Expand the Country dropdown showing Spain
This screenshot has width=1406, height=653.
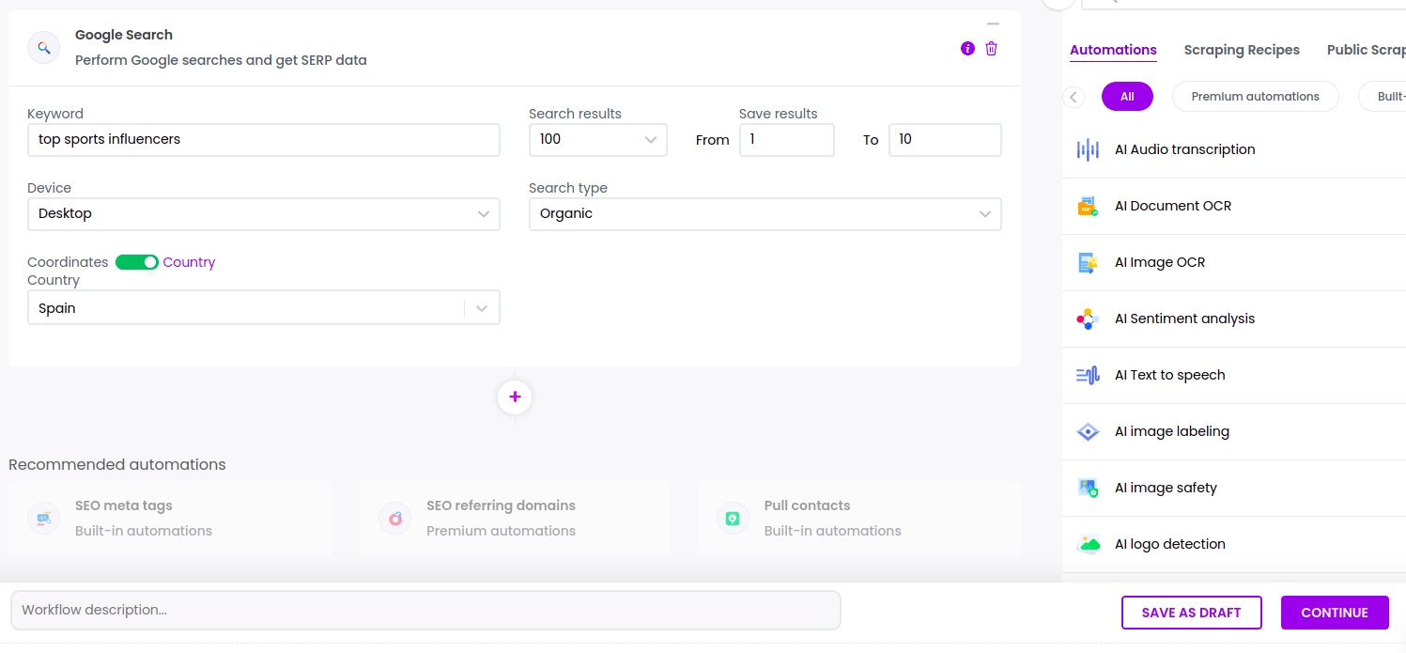click(263, 308)
